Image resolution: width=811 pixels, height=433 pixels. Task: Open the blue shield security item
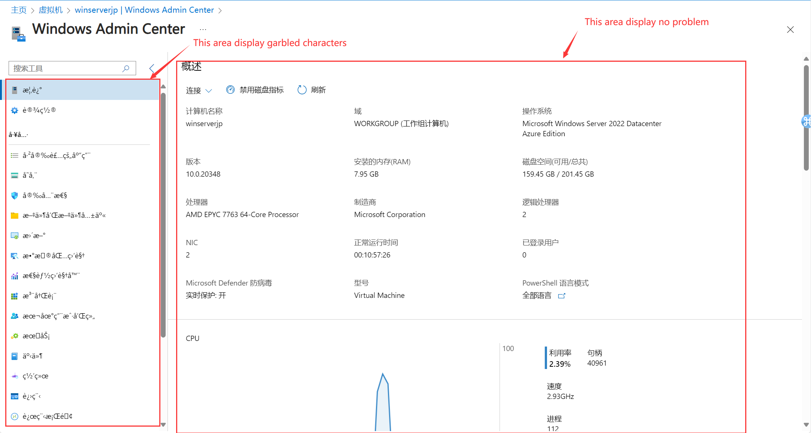click(80, 195)
